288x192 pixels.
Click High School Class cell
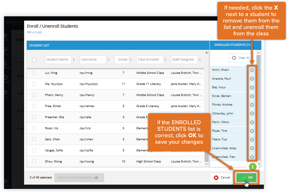click(148, 162)
